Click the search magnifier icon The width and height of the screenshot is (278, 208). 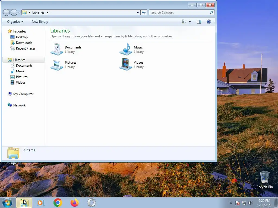coord(211,12)
